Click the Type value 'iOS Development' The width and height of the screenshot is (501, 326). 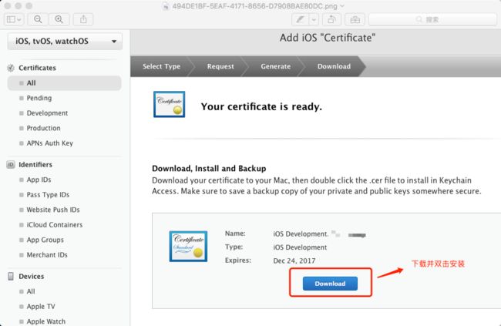[x=300, y=247]
